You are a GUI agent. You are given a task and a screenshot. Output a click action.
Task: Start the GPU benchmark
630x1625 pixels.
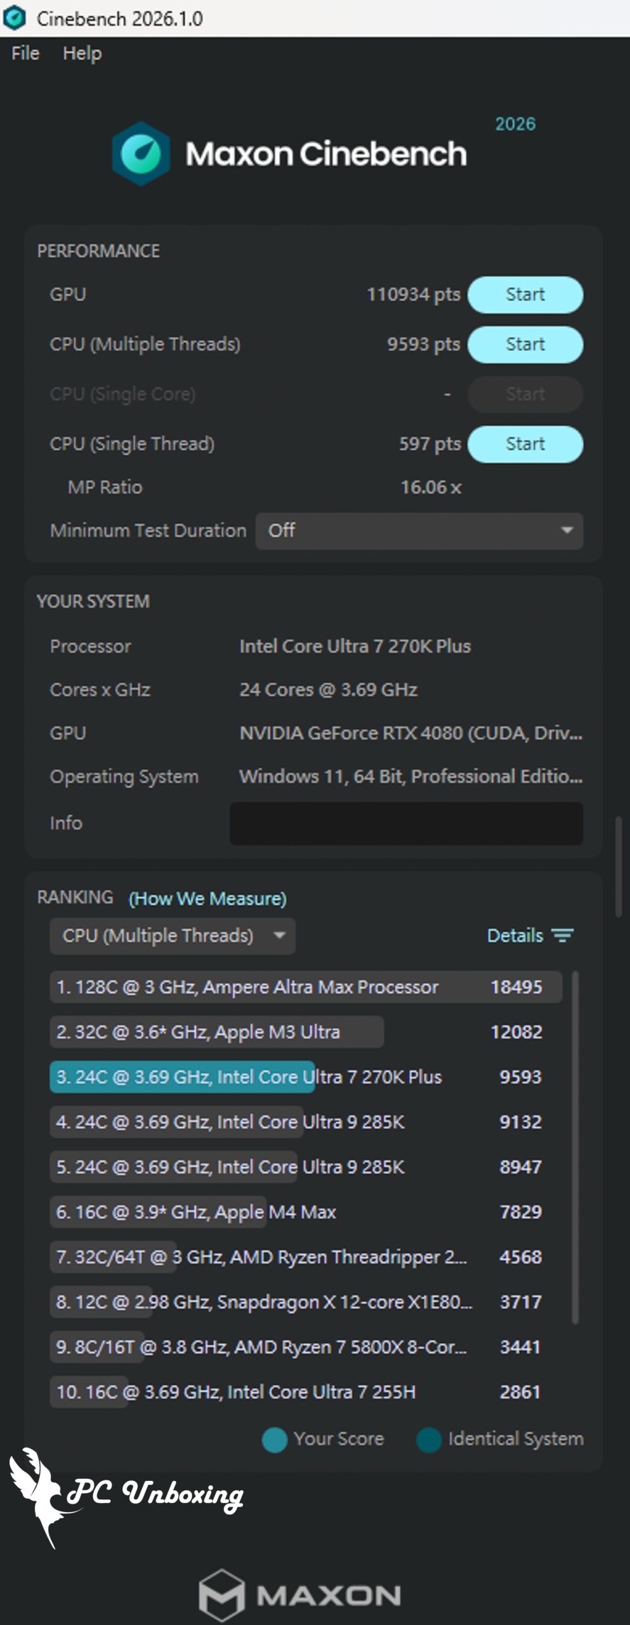click(x=525, y=295)
